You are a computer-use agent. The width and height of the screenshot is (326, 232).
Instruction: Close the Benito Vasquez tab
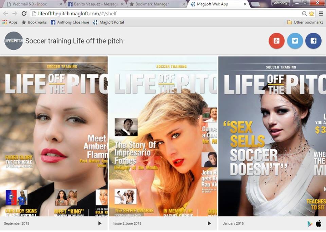pyautogui.click(x=122, y=4)
